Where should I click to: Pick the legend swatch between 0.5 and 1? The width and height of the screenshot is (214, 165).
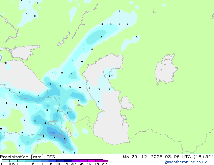14,161
